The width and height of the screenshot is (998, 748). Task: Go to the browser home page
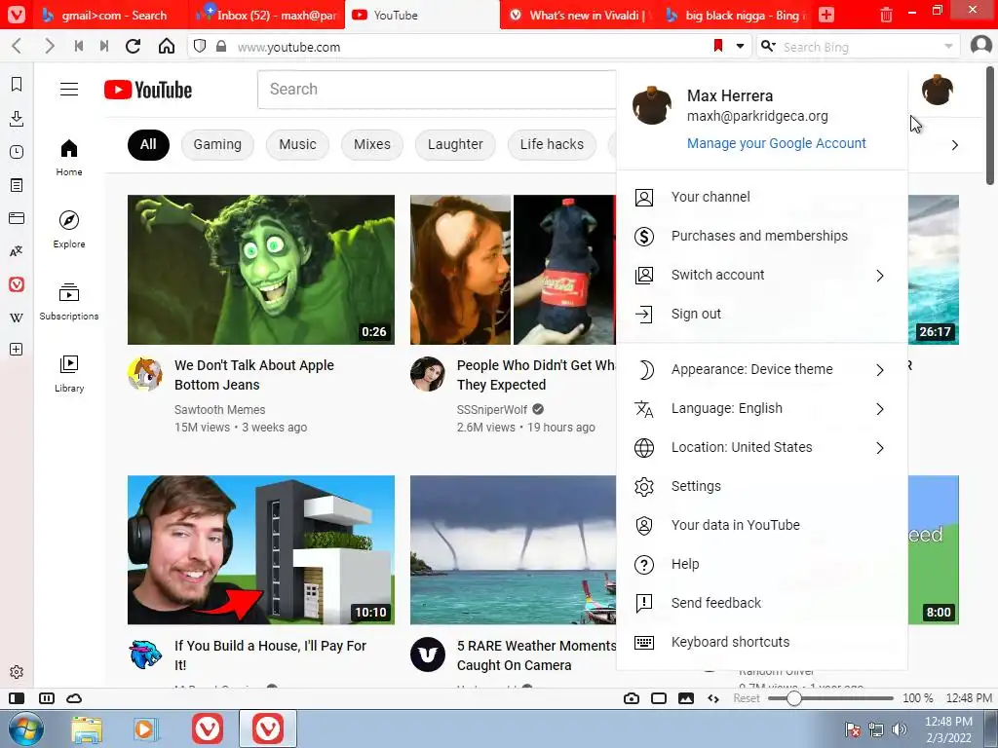166,46
